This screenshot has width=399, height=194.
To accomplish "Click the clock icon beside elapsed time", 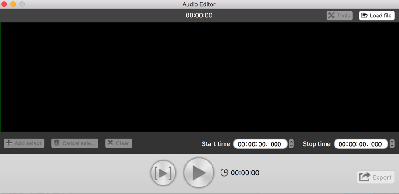I will (x=224, y=173).
